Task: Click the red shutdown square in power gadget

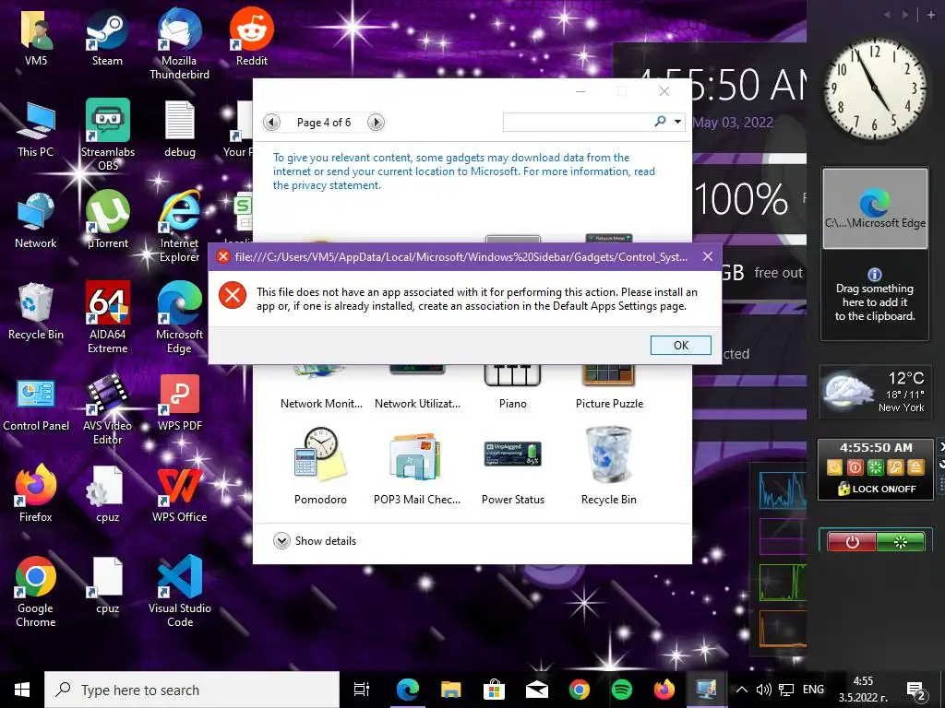Action: click(x=855, y=467)
